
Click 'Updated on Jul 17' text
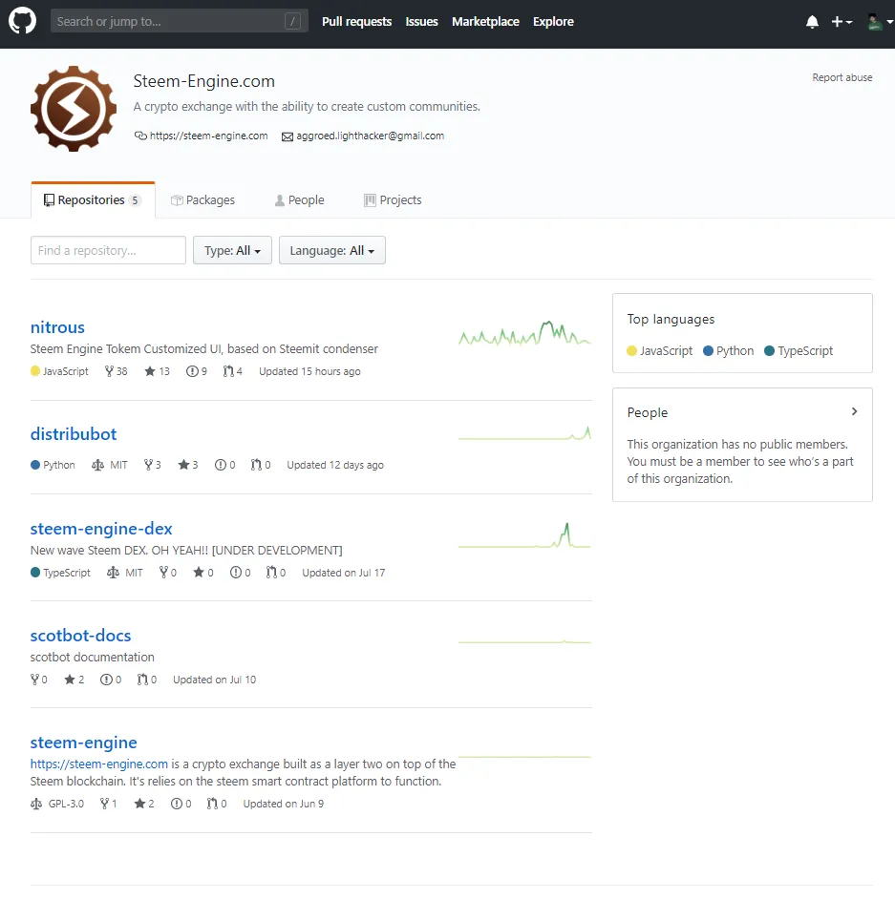pos(344,573)
